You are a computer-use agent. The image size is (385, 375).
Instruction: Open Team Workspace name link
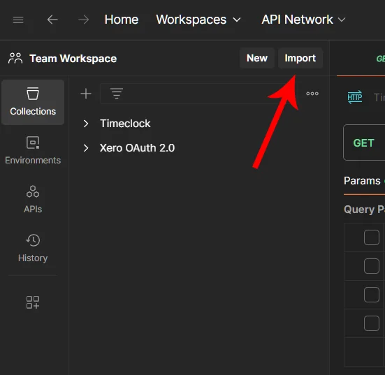[73, 59]
